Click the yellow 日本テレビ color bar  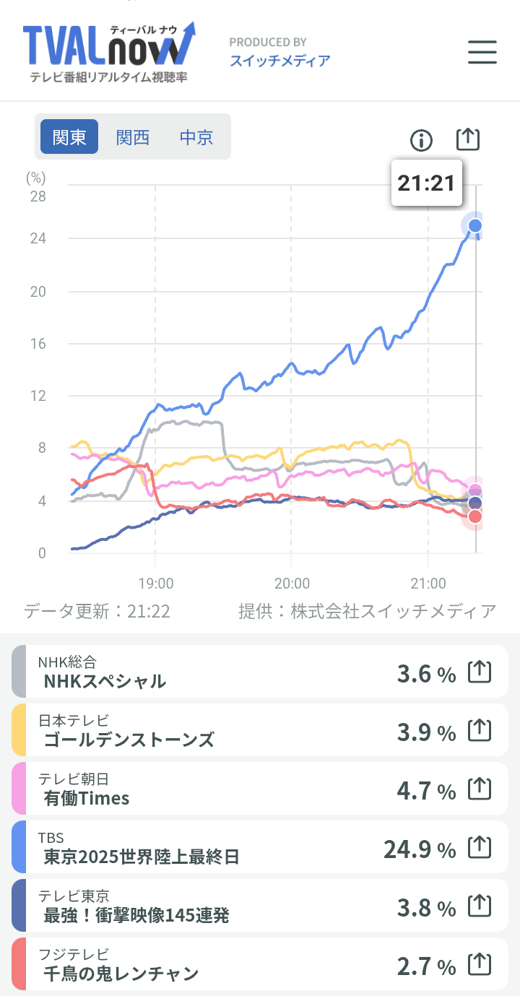coord(19,731)
